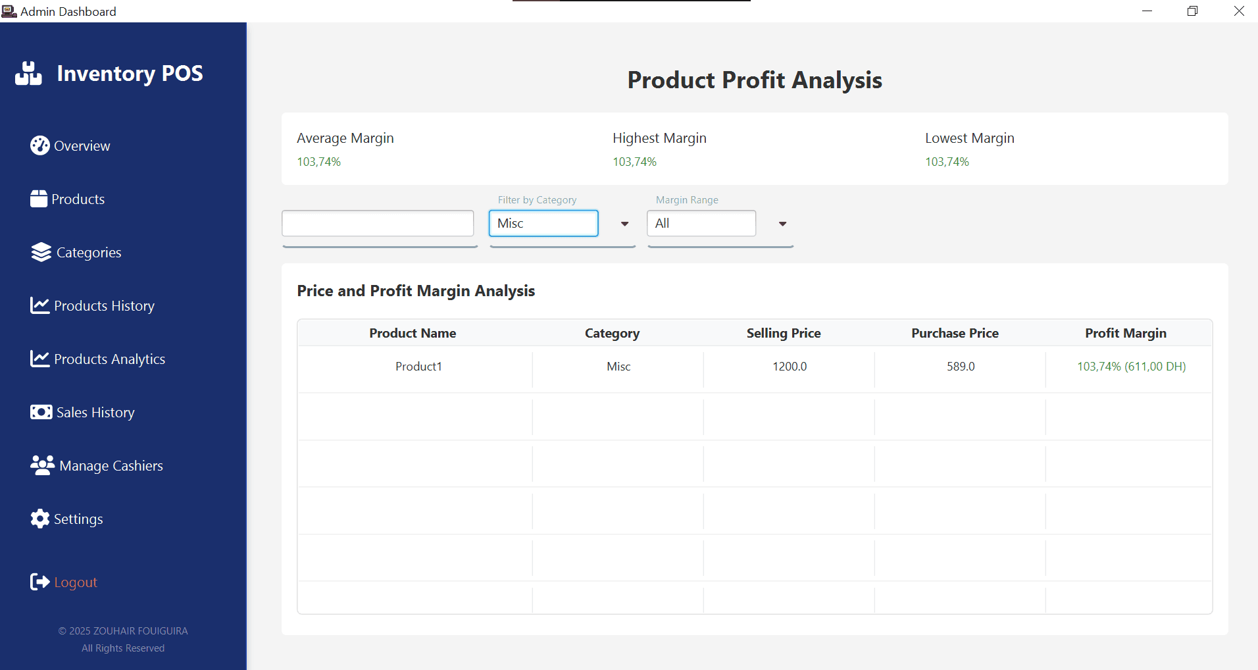Click the Sales History money icon
The height and width of the screenshot is (670, 1258).
(x=41, y=412)
